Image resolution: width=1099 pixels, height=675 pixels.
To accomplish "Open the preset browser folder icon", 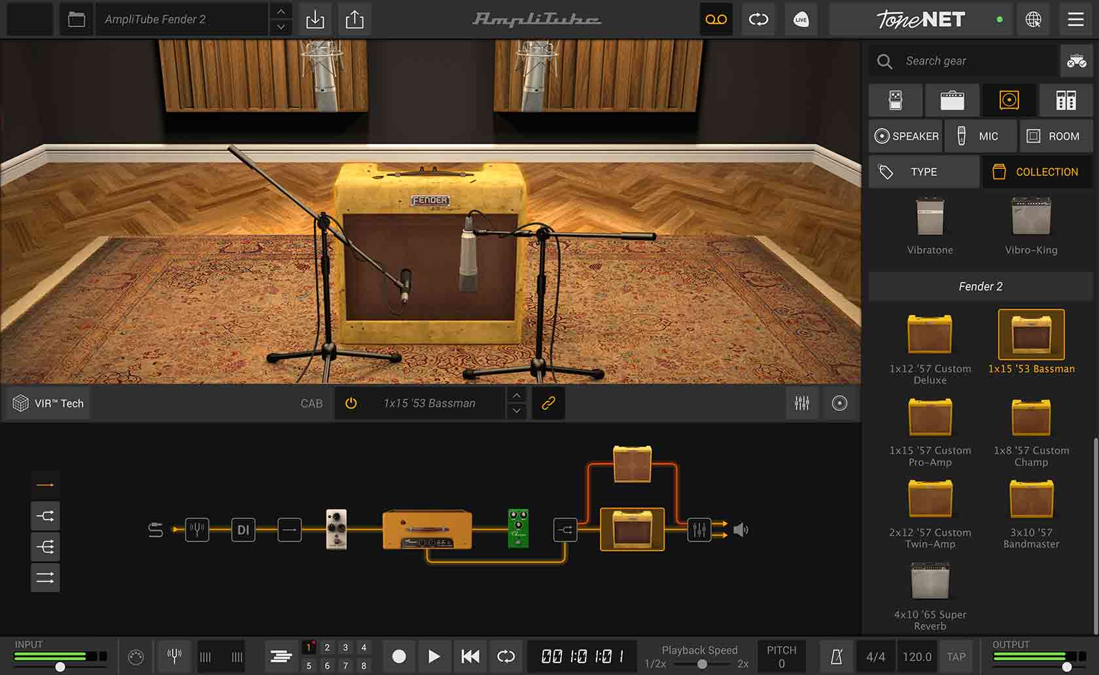I will click(77, 20).
